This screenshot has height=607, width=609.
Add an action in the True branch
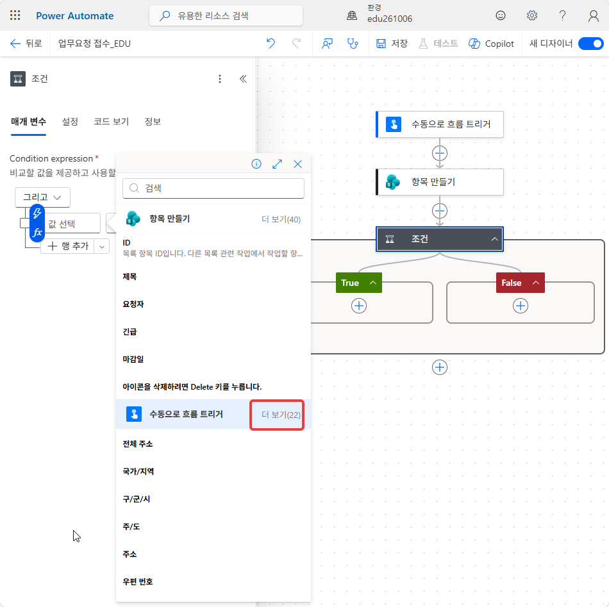tap(359, 306)
